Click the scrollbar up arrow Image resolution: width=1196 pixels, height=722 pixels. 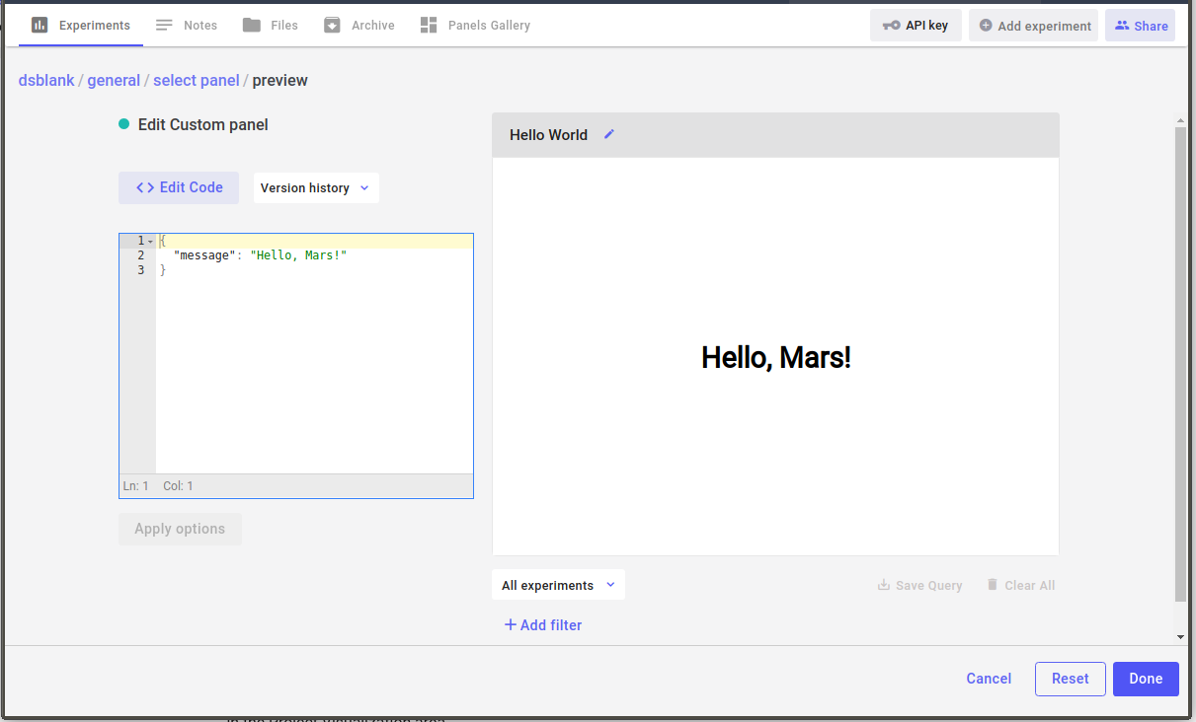(1180, 120)
